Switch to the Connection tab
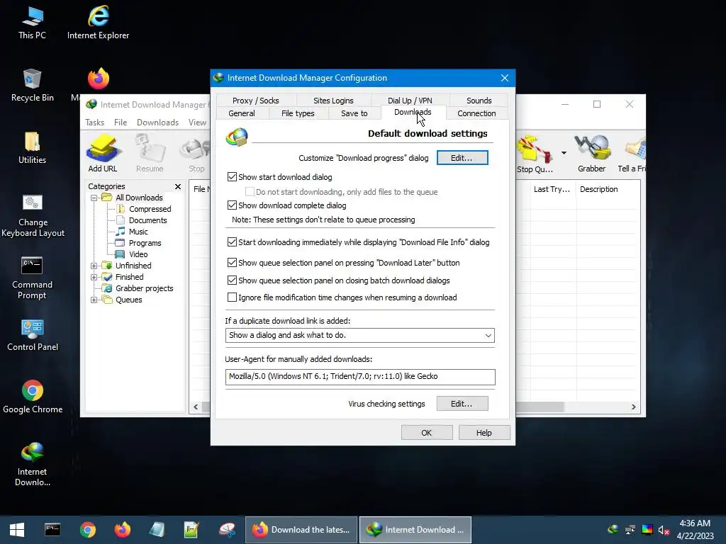The height and width of the screenshot is (544, 726). click(476, 113)
